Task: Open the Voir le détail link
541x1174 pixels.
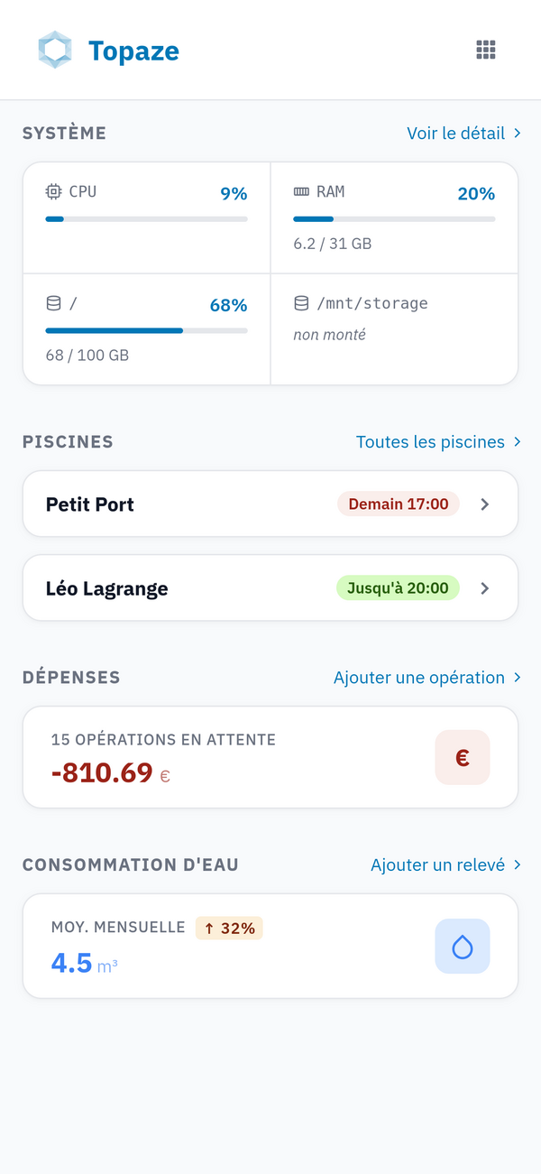Action: 455,134
